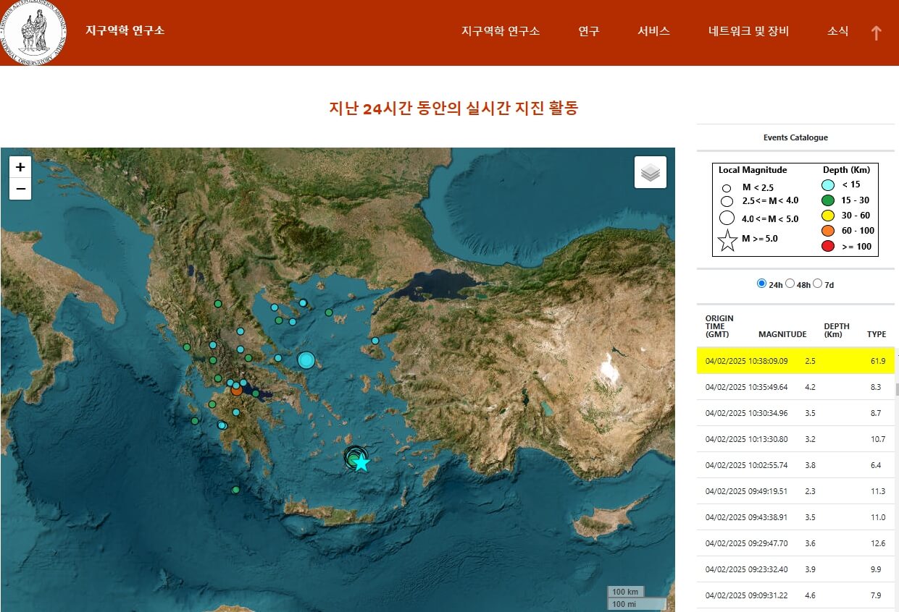Viewport: 899px width, 612px height.
Task: Click the 소식 menu item
Action: (x=837, y=31)
